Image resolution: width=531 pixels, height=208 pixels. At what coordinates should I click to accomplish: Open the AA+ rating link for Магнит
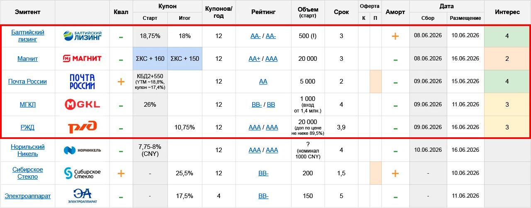tap(254, 59)
